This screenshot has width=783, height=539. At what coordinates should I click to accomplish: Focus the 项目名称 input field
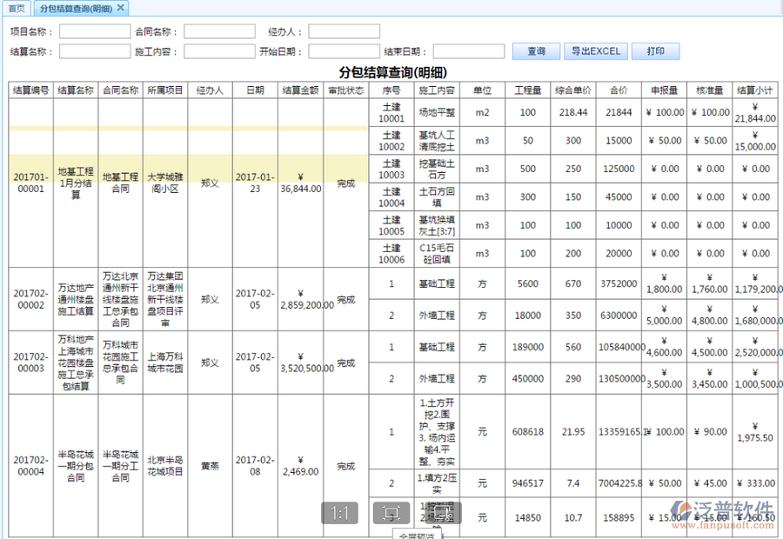click(95, 32)
